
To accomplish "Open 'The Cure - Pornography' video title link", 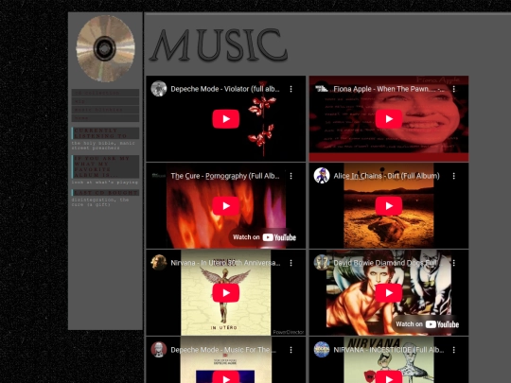I will point(225,176).
